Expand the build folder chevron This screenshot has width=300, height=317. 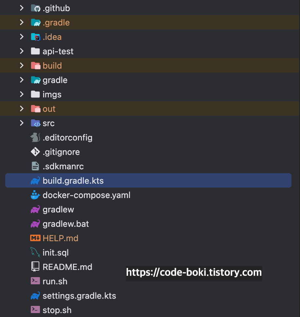click(x=22, y=65)
